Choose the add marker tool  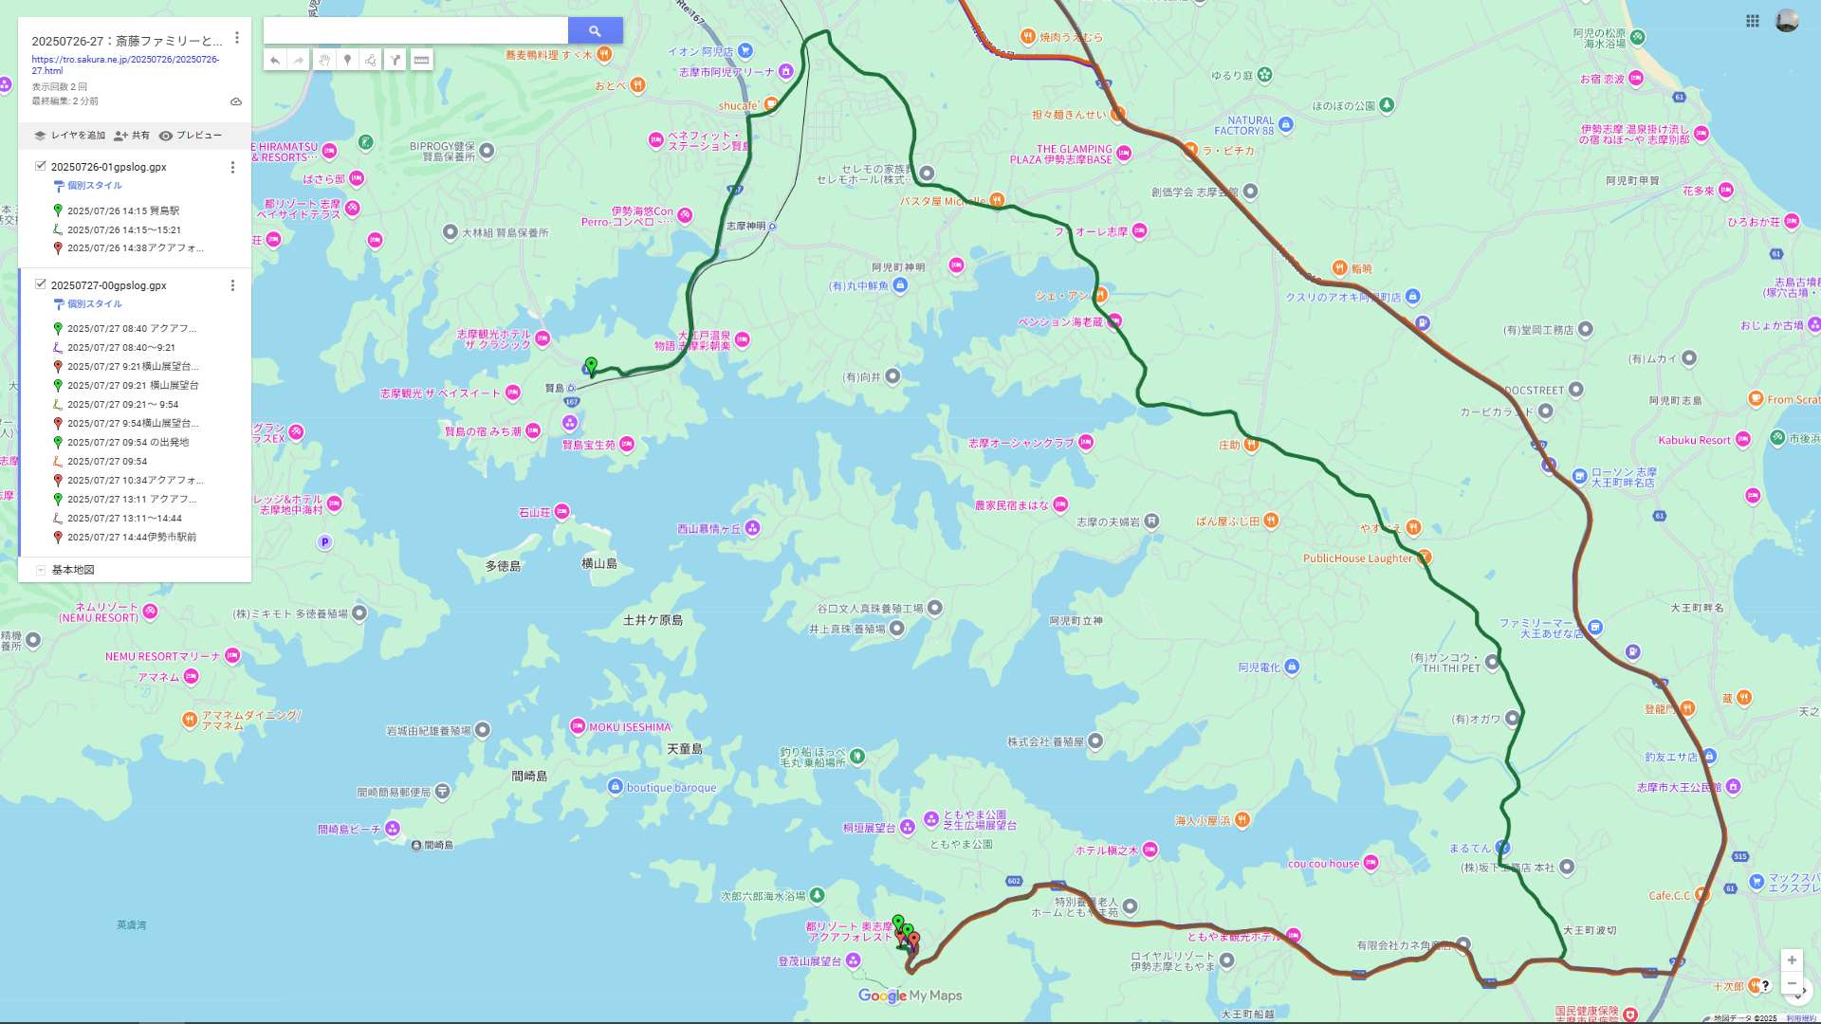coord(348,60)
